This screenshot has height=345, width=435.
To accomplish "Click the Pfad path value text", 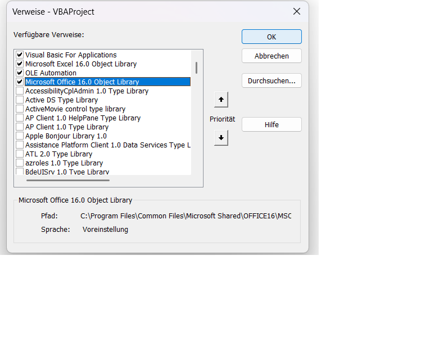I will [185, 216].
